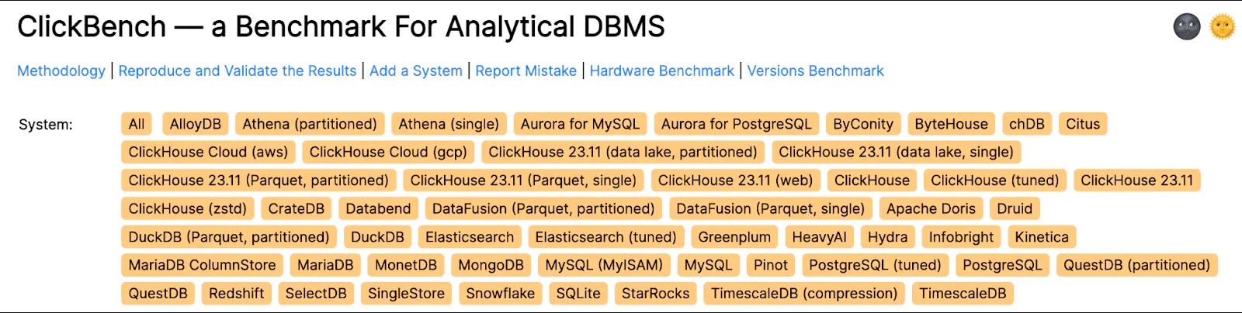Toggle the All systems filter
This screenshot has width=1242, height=313.
137,124
